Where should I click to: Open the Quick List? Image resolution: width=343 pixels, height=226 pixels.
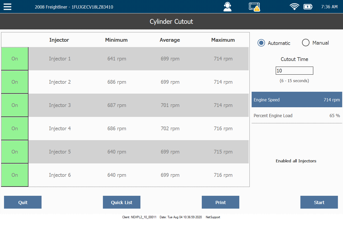(x=122, y=202)
